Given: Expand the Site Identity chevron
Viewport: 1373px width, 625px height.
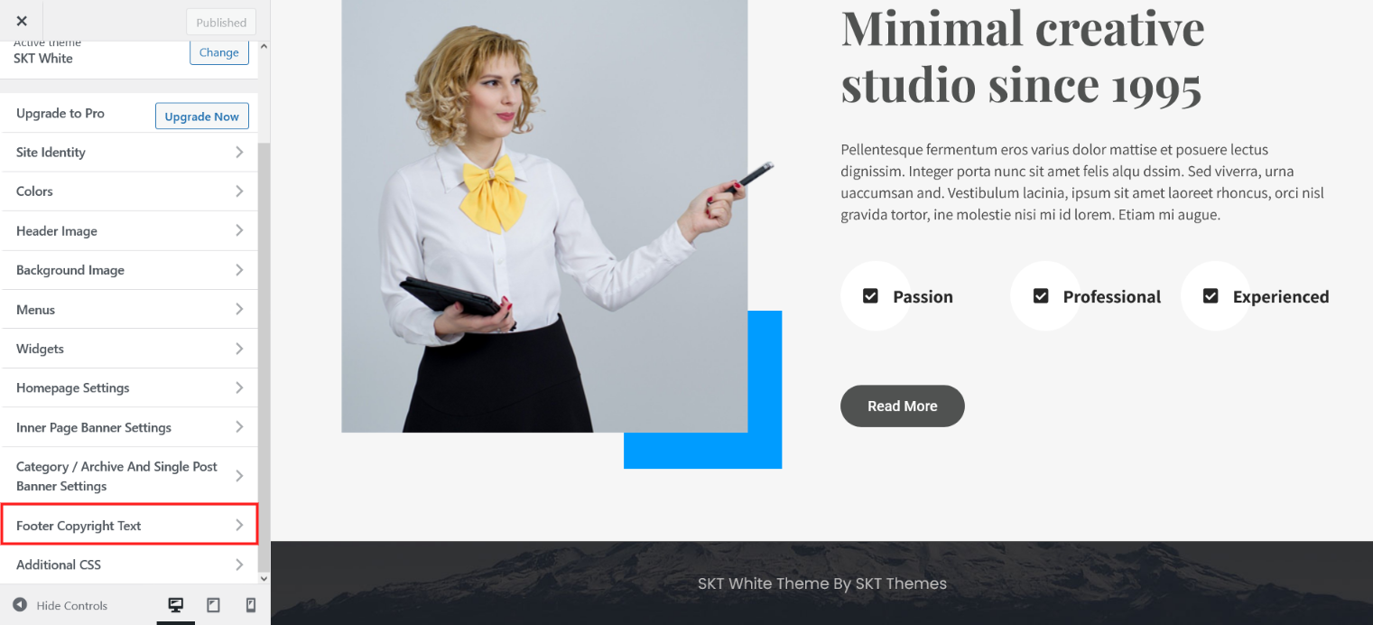Looking at the screenshot, I should [x=239, y=152].
